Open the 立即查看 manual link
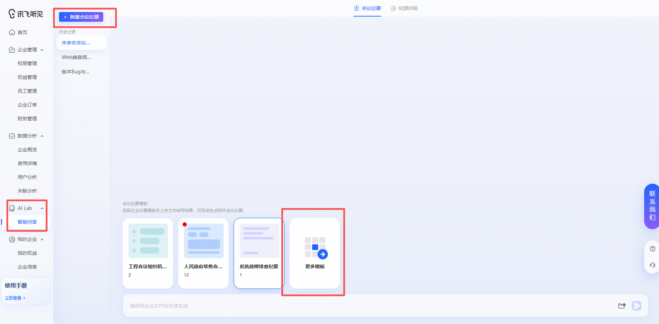Screen dimensions: 659x324 [15, 298]
